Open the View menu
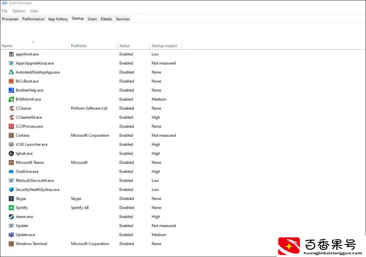The height and width of the screenshot is (257, 366). tap(34, 11)
